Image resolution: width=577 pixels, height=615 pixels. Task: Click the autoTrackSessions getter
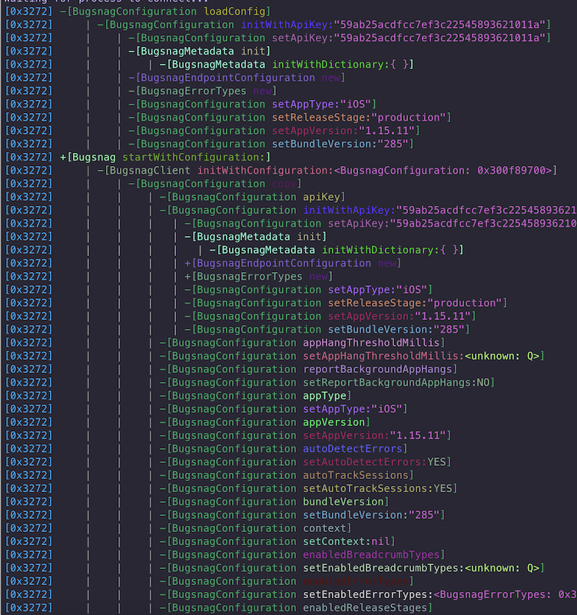(356, 475)
